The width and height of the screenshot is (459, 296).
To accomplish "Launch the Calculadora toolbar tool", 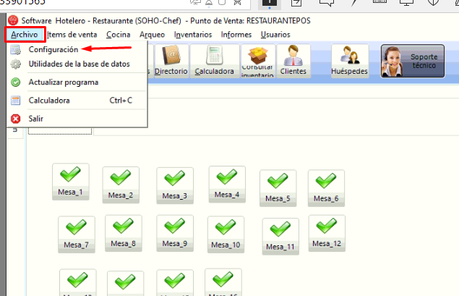I will pos(213,61).
